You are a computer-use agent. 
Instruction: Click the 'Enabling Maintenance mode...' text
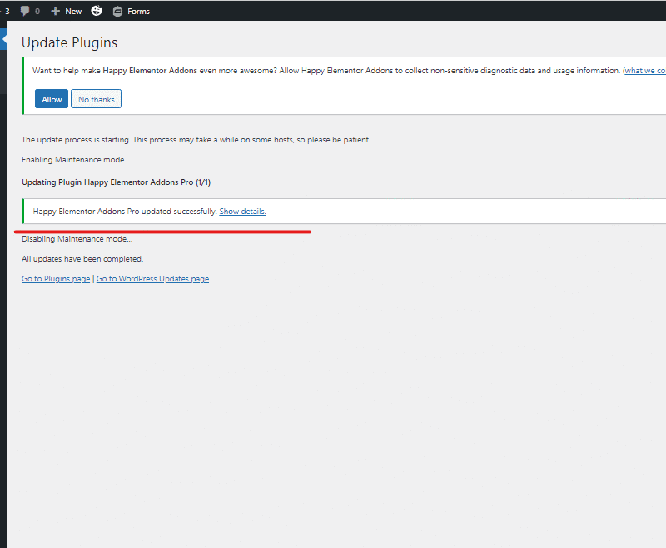click(x=76, y=160)
